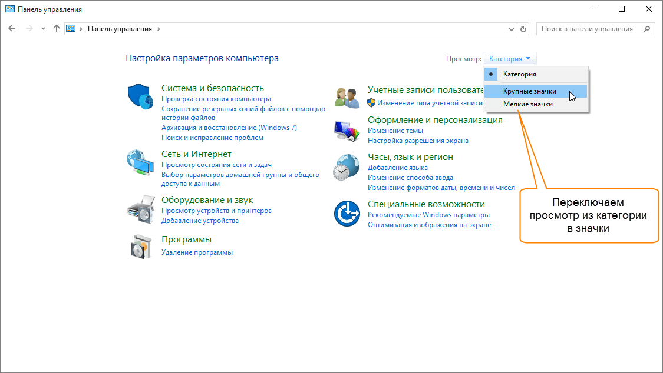Image resolution: width=663 pixels, height=373 pixels.
Task: Click the Clock, Language and Region icon
Action: 347,167
